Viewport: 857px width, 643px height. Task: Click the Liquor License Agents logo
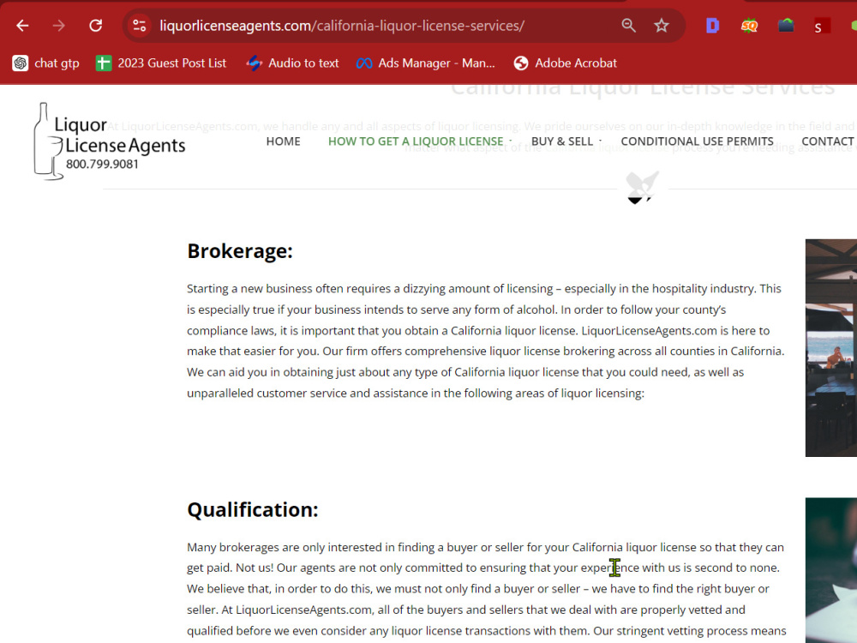pyautogui.click(x=110, y=141)
